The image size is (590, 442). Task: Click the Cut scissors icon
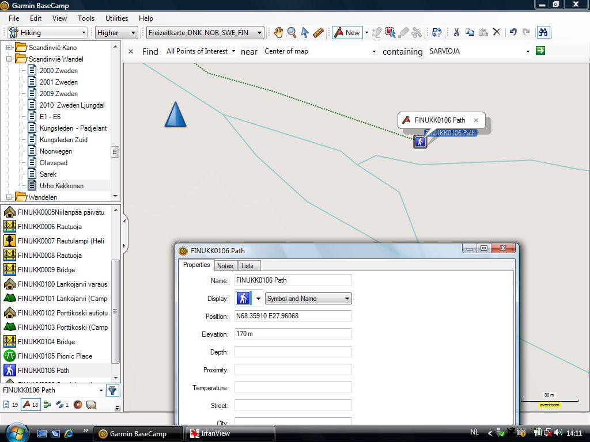pos(456,33)
